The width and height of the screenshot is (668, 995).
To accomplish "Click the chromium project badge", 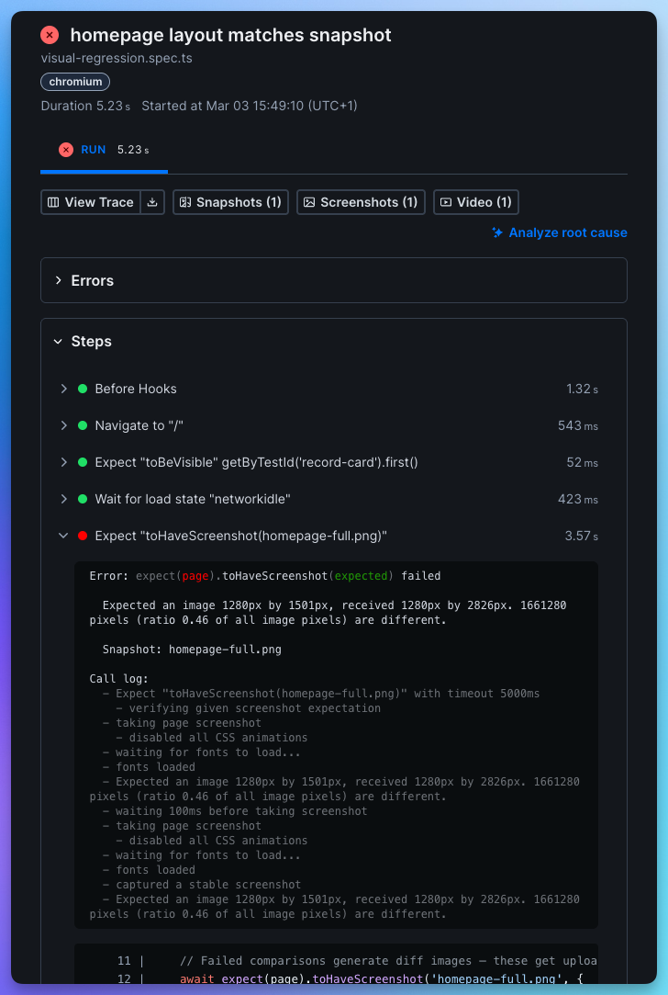I will (75, 82).
